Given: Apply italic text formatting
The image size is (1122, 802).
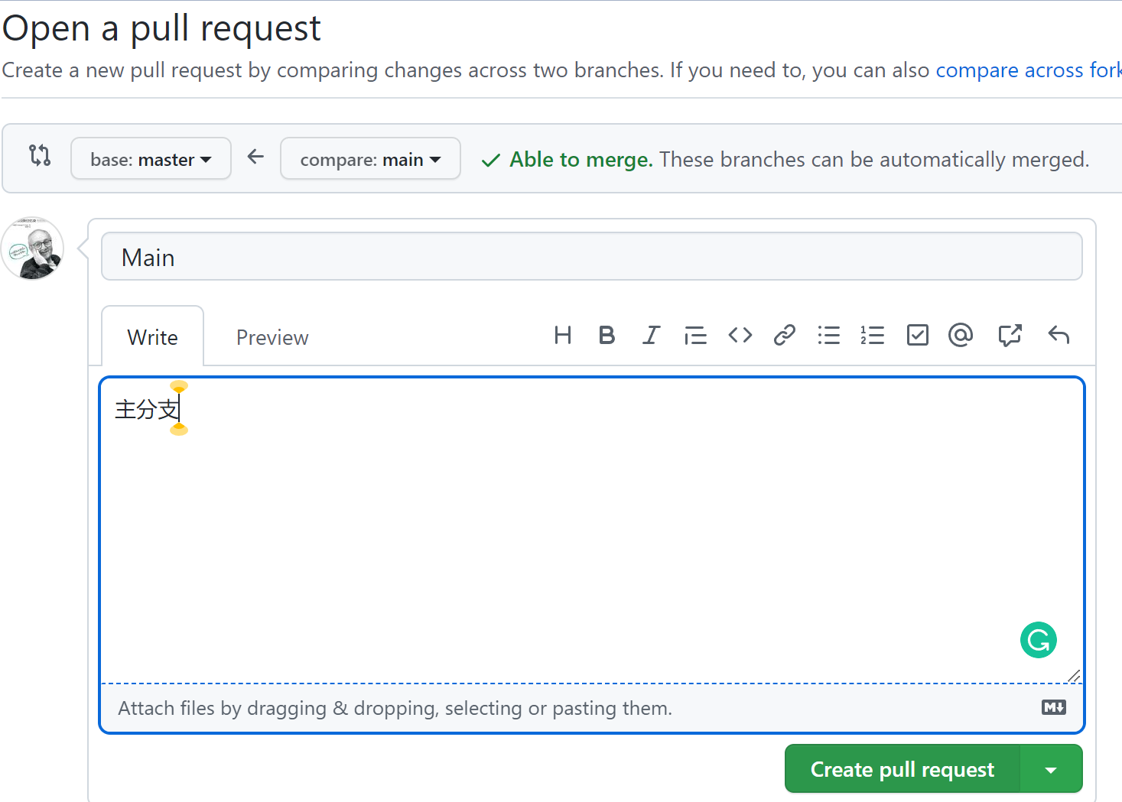Looking at the screenshot, I should [x=651, y=335].
